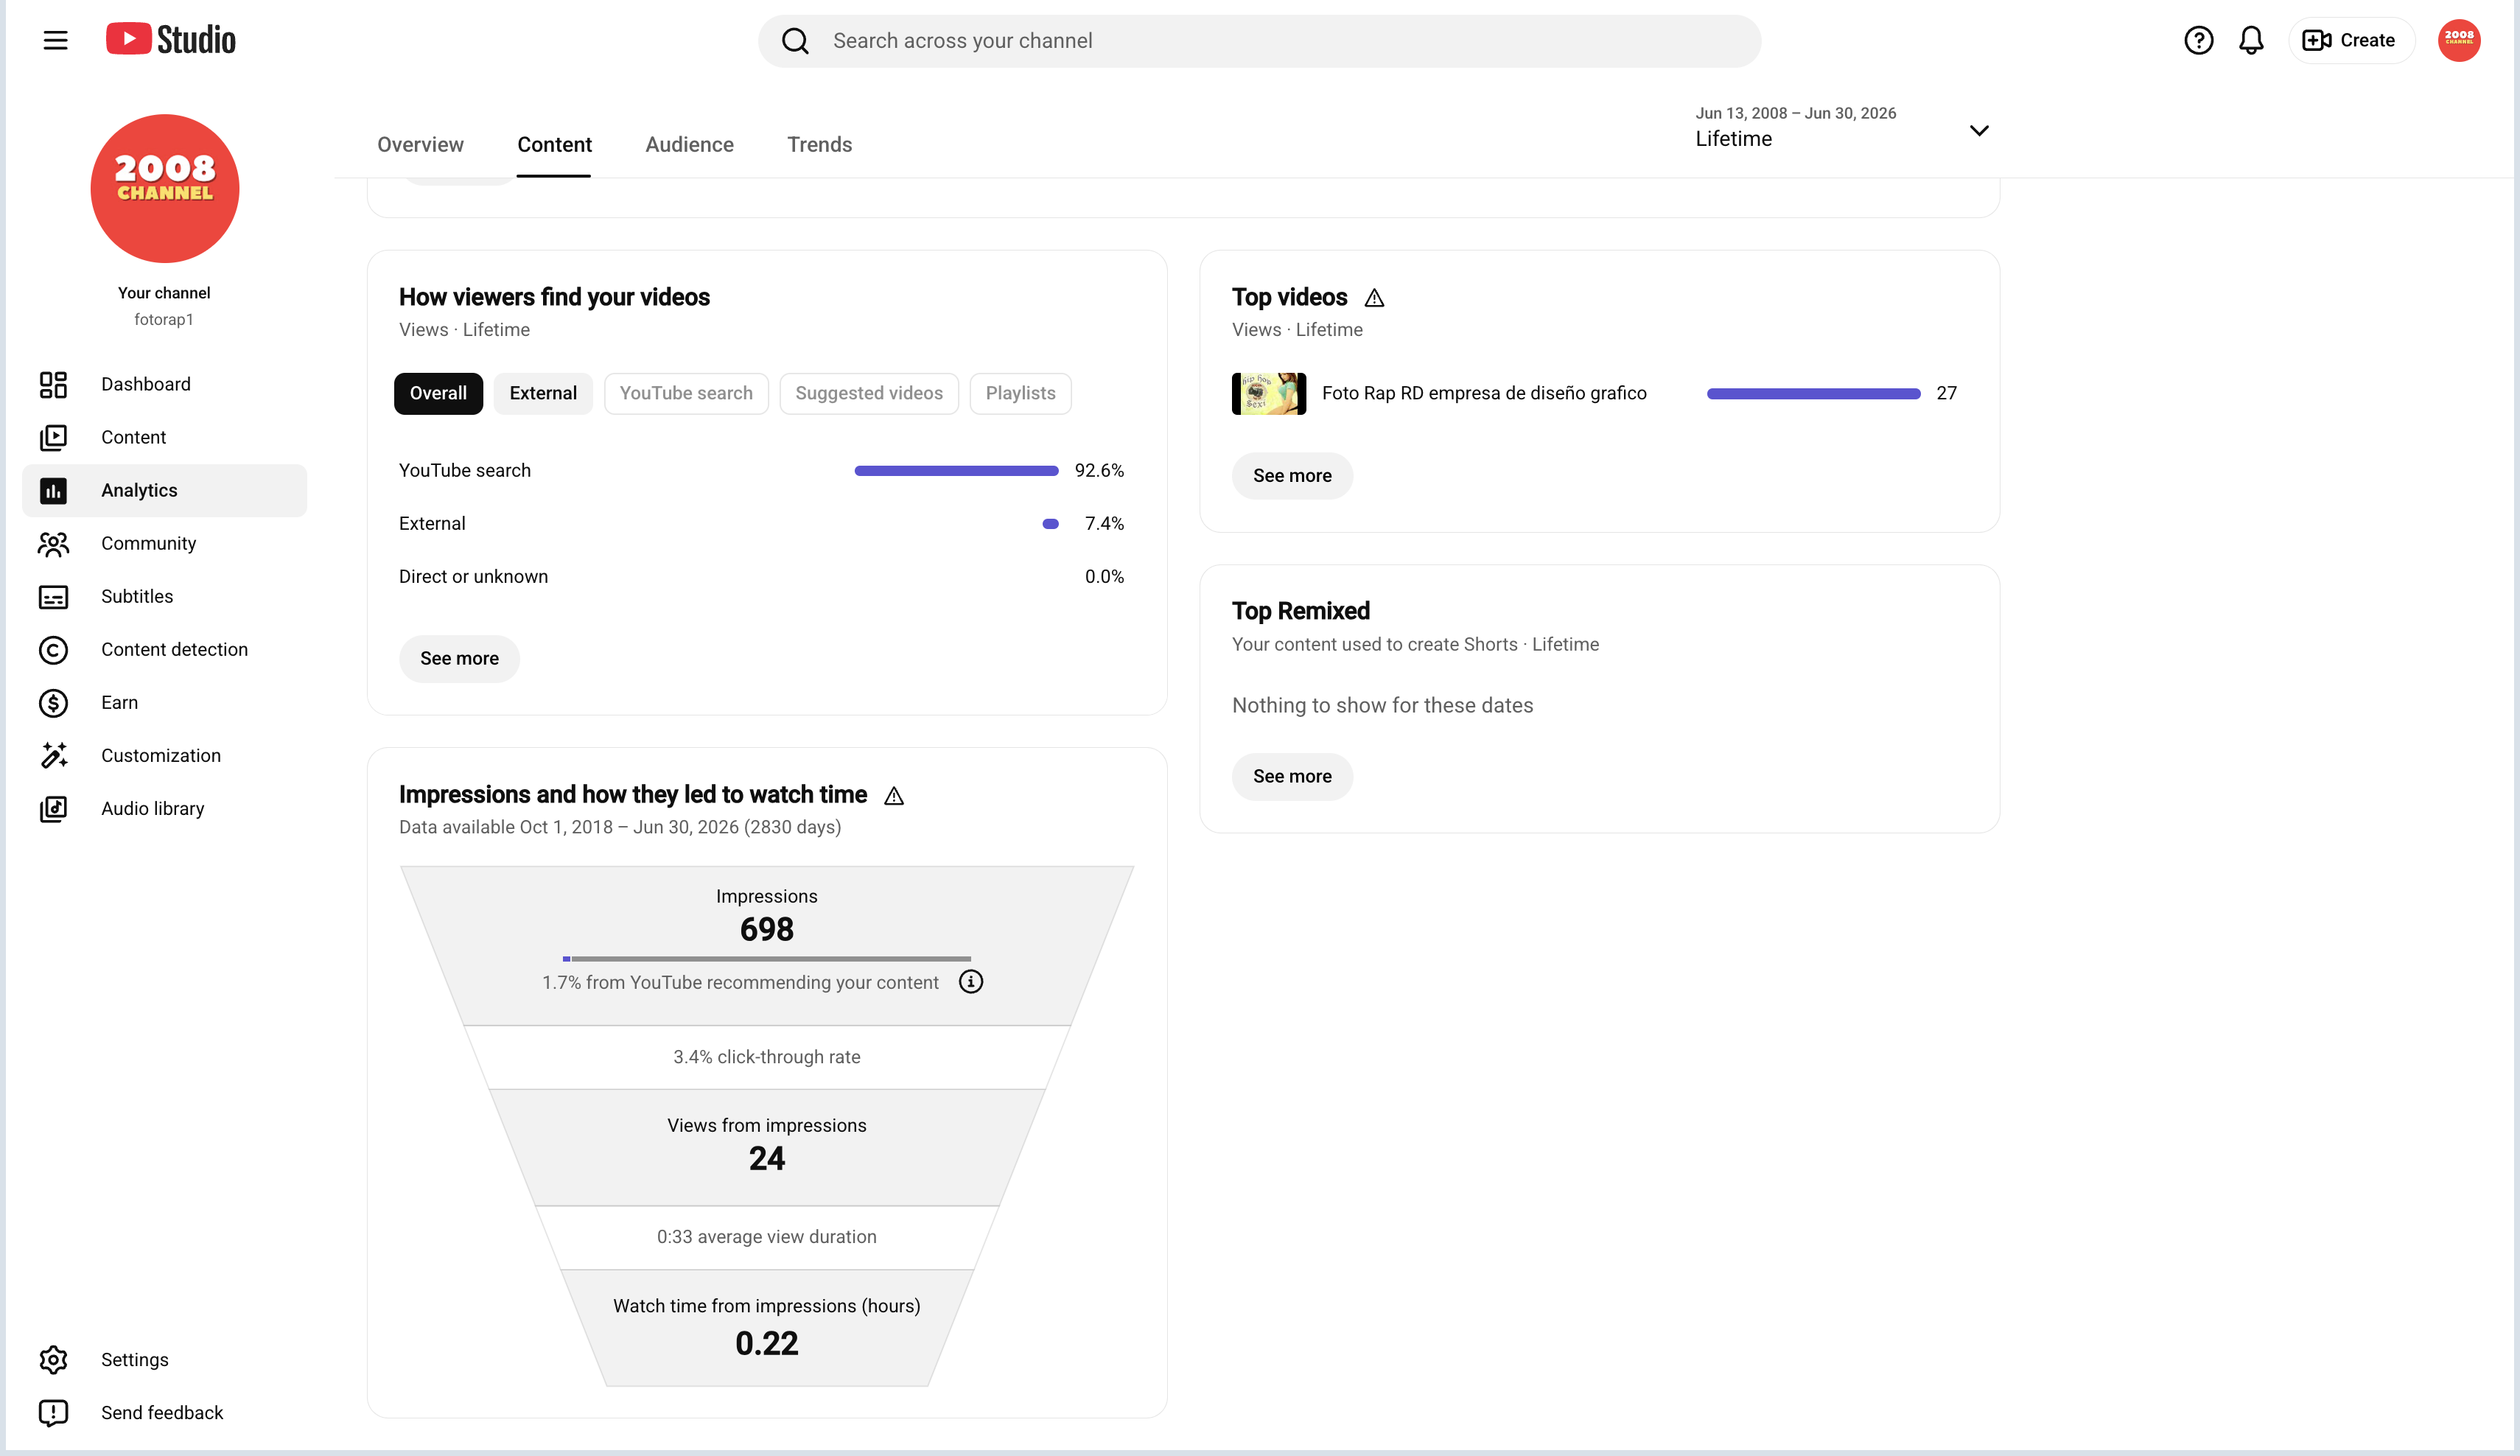Click the Earn dollar icon
This screenshot has height=1456, width=2520.
tap(53, 702)
